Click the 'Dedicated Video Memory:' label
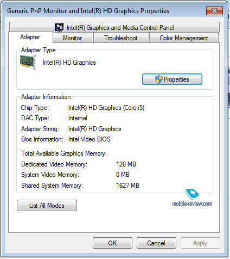Viewport: 230px width, 259px height. point(54,164)
